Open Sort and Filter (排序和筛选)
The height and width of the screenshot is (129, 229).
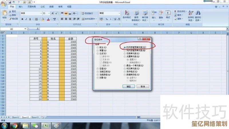(x=191, y=16)
